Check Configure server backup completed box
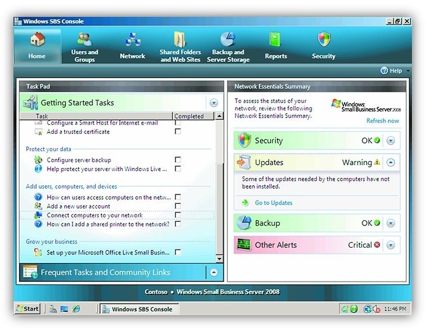 178,159
